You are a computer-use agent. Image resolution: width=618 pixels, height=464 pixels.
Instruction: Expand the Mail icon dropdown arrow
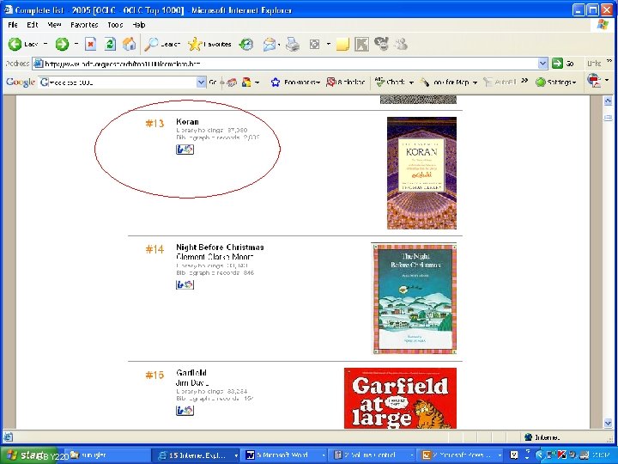tap(279, 44)
